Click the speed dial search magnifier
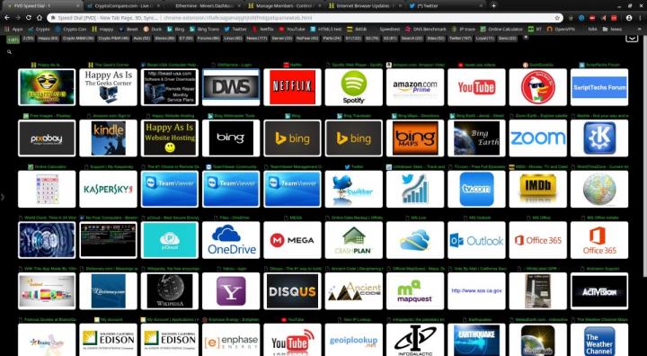Viewport: 647px width, 356px height. (9, 52)
